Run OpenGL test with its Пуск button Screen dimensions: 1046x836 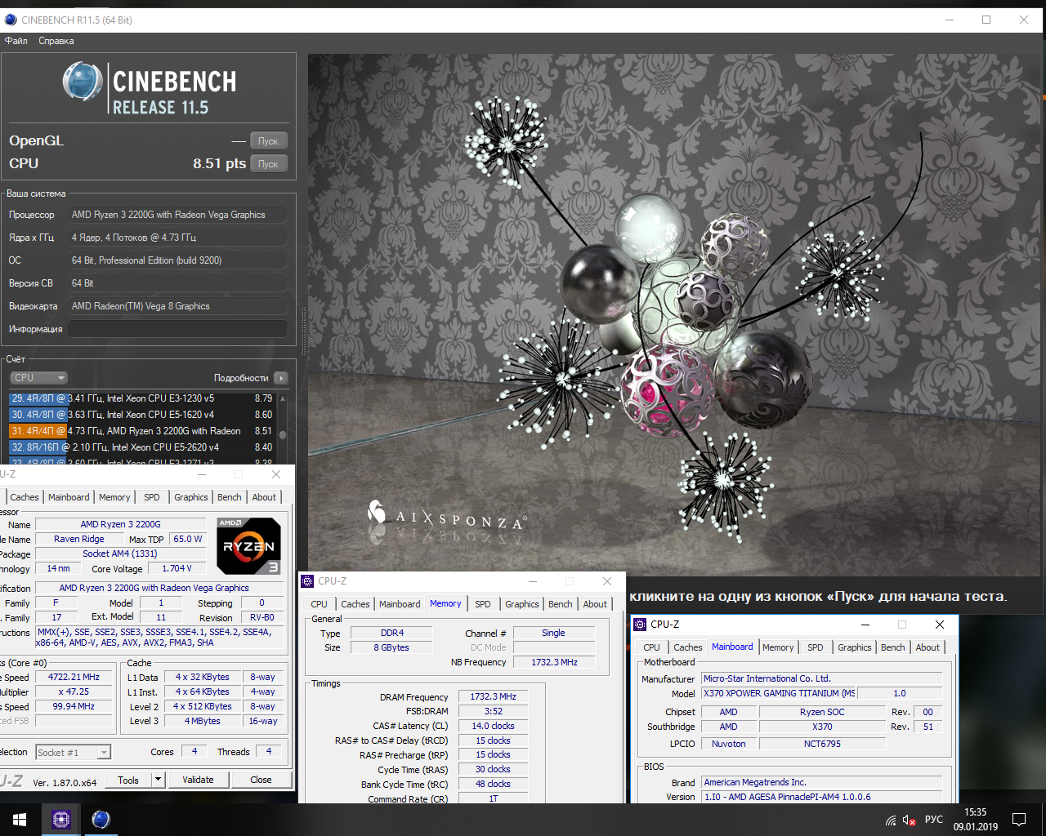[x=268, y=140]
